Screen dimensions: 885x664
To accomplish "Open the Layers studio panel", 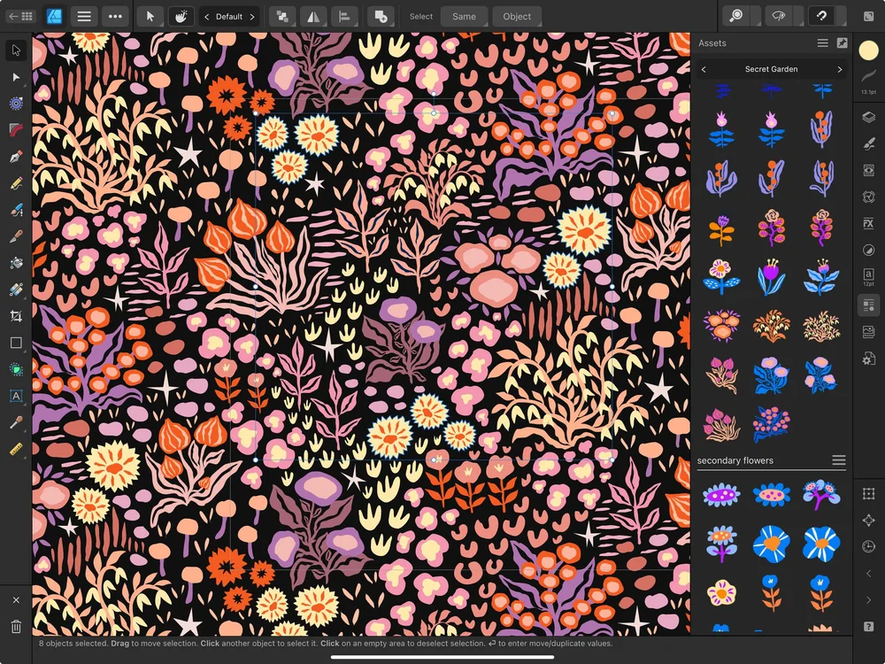I will pyautogui.click(x=868, y=116).
